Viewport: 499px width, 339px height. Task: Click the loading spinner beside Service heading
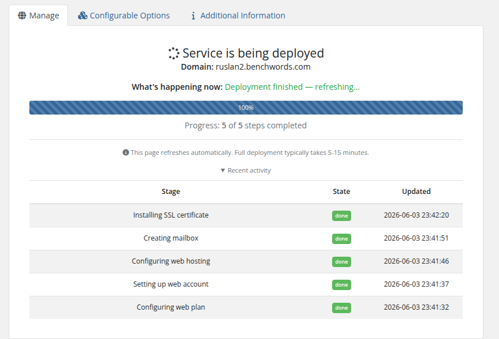(174, 53)
